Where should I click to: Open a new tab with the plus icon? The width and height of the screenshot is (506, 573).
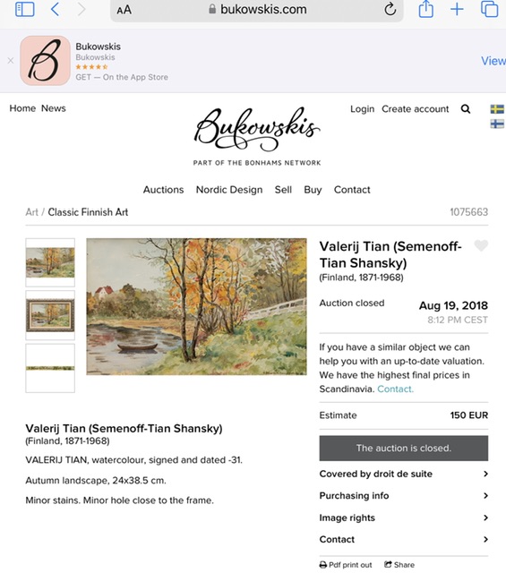coord(457,9)
